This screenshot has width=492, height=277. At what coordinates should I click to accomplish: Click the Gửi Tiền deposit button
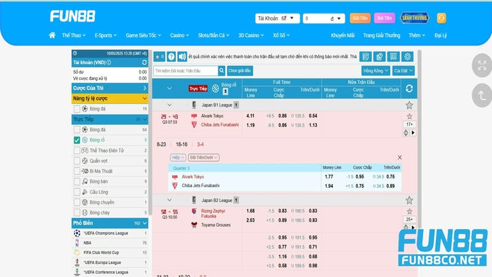[359, 18]
